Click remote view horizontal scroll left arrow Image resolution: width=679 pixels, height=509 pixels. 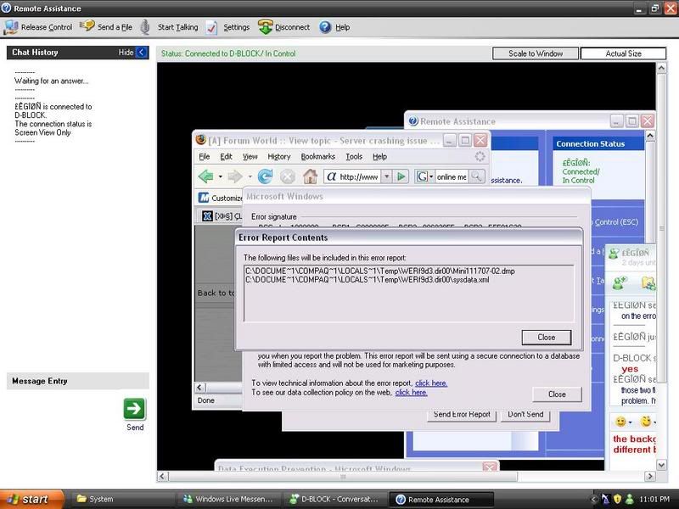tap(162, 476)
